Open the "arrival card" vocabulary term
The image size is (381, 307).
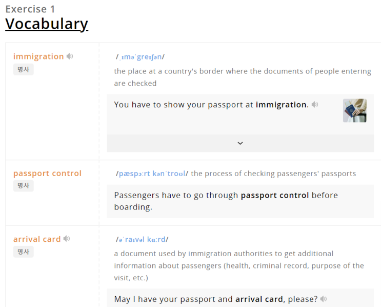click(37, 239)
